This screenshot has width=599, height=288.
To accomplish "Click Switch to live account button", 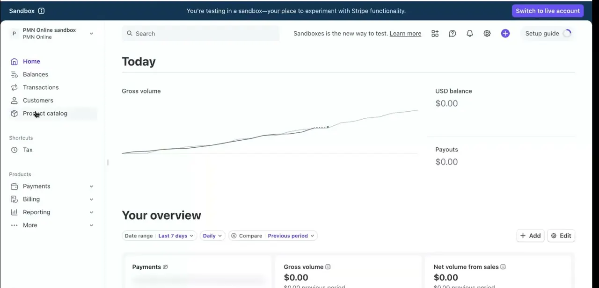I will click(x=548, y=11).
